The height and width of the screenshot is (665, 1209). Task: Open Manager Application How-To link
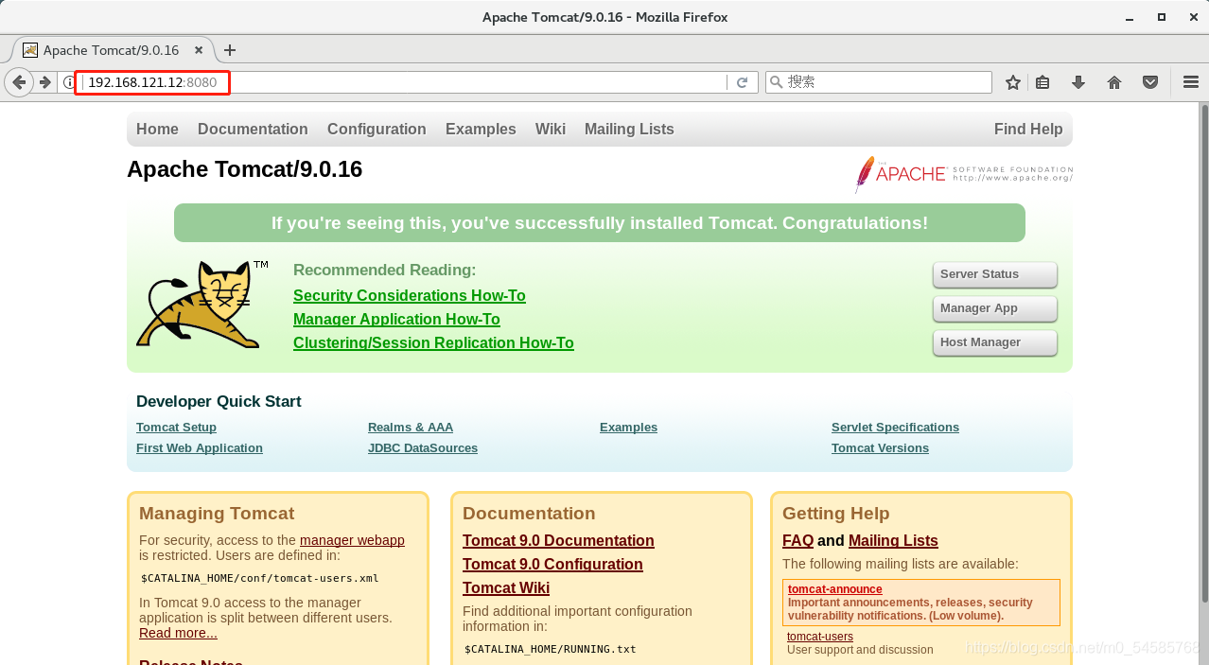pos(396,320)
